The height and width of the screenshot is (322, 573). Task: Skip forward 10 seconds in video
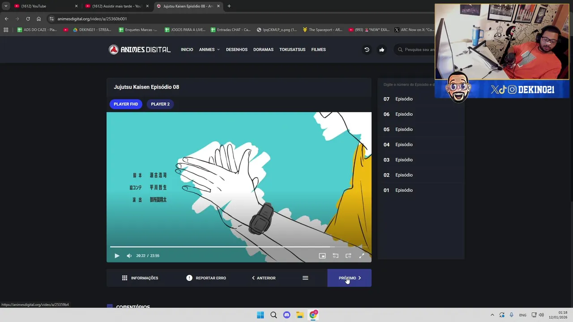pos(348,256)
